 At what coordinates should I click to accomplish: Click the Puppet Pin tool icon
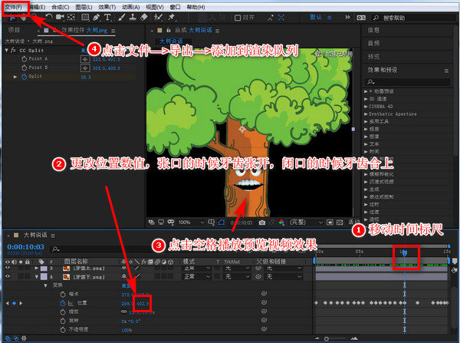171,17
